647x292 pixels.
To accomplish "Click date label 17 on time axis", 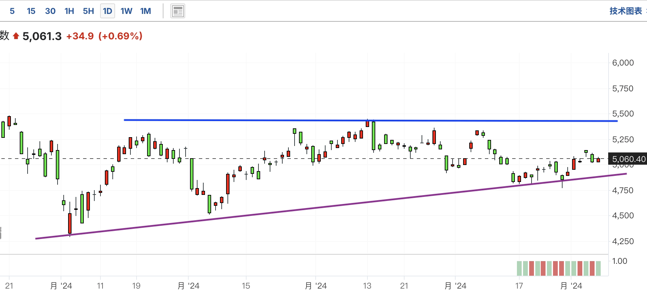I will [x=519, y=286].
